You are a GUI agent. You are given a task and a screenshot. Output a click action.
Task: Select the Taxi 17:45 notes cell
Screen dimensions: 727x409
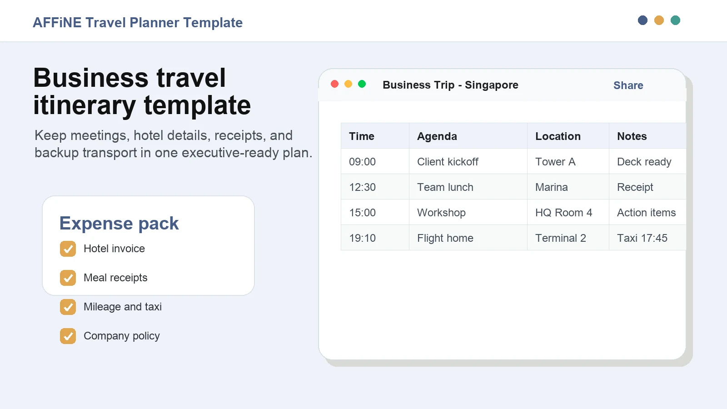click(x=647, y=238)
